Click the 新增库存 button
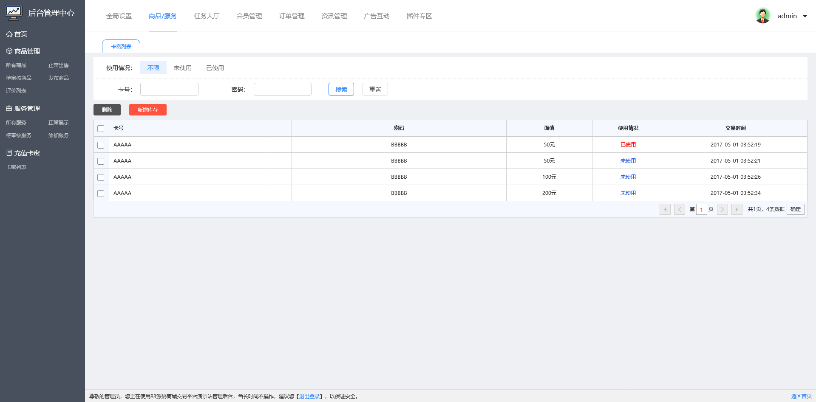 click(148, 110)
